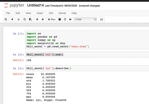Insert a cell below with plus icon

tap(12, 19)
